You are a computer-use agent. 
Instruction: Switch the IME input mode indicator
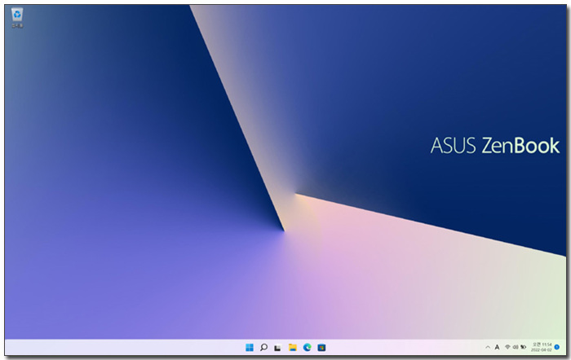click(497, 347)
